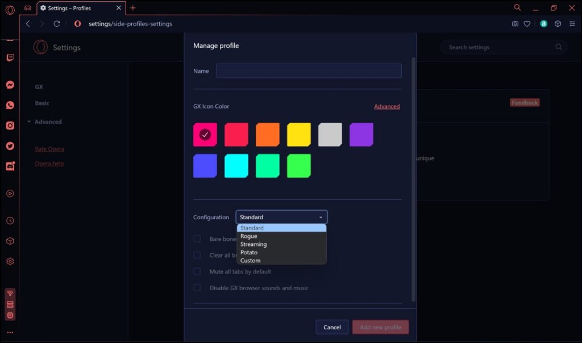Click the Search settings field
This screenshot has width=582, height=343.
pyautogui.click(x=504, y=47)
